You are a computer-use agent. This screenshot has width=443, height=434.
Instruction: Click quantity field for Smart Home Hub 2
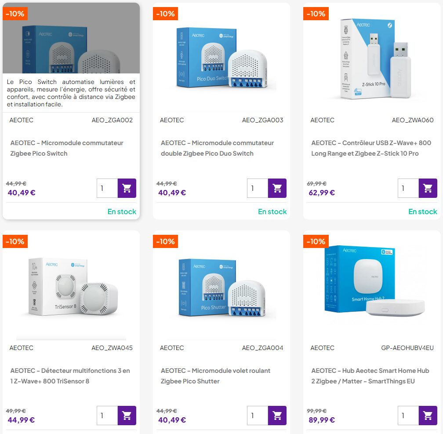click(x=408, y=416)
